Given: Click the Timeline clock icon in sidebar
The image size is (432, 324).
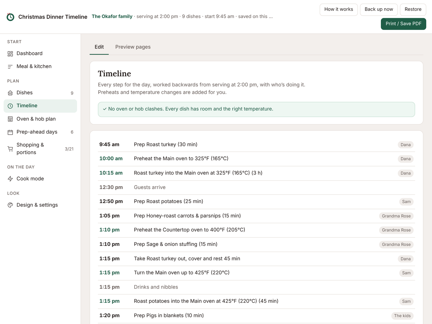Looking at the screenshot, I should tap(10, 106).
